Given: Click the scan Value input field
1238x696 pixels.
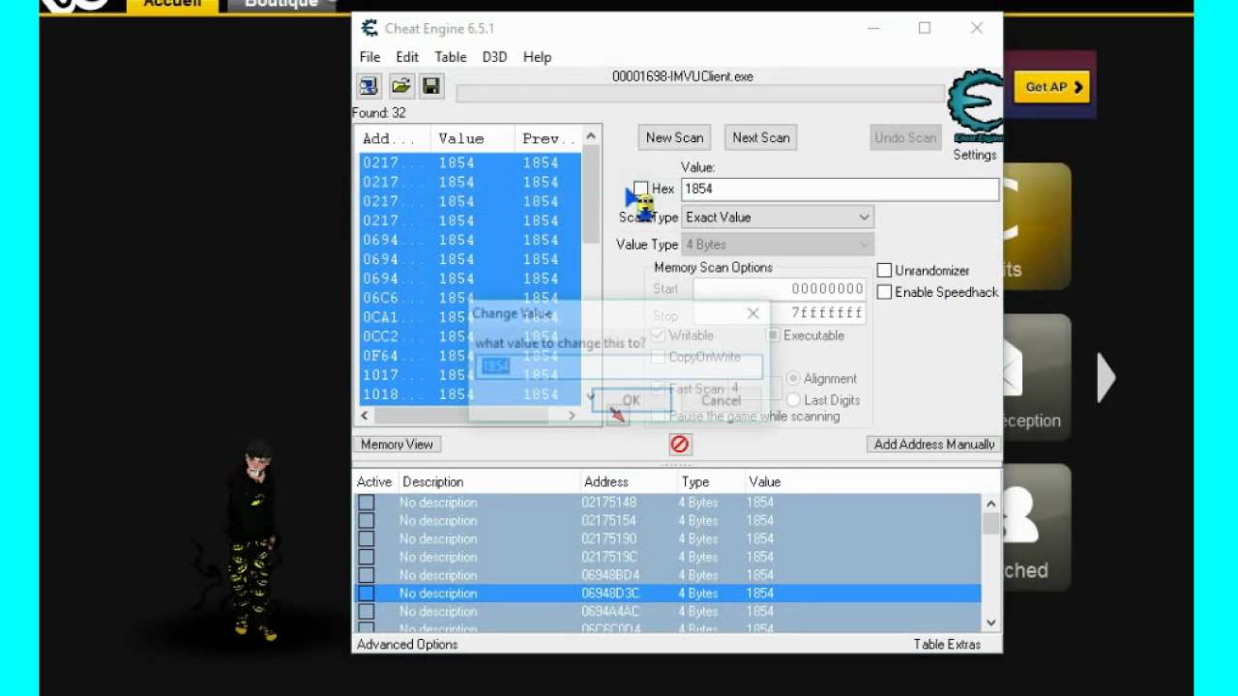Looking at the screenshot, I should (x=840, y=188).
